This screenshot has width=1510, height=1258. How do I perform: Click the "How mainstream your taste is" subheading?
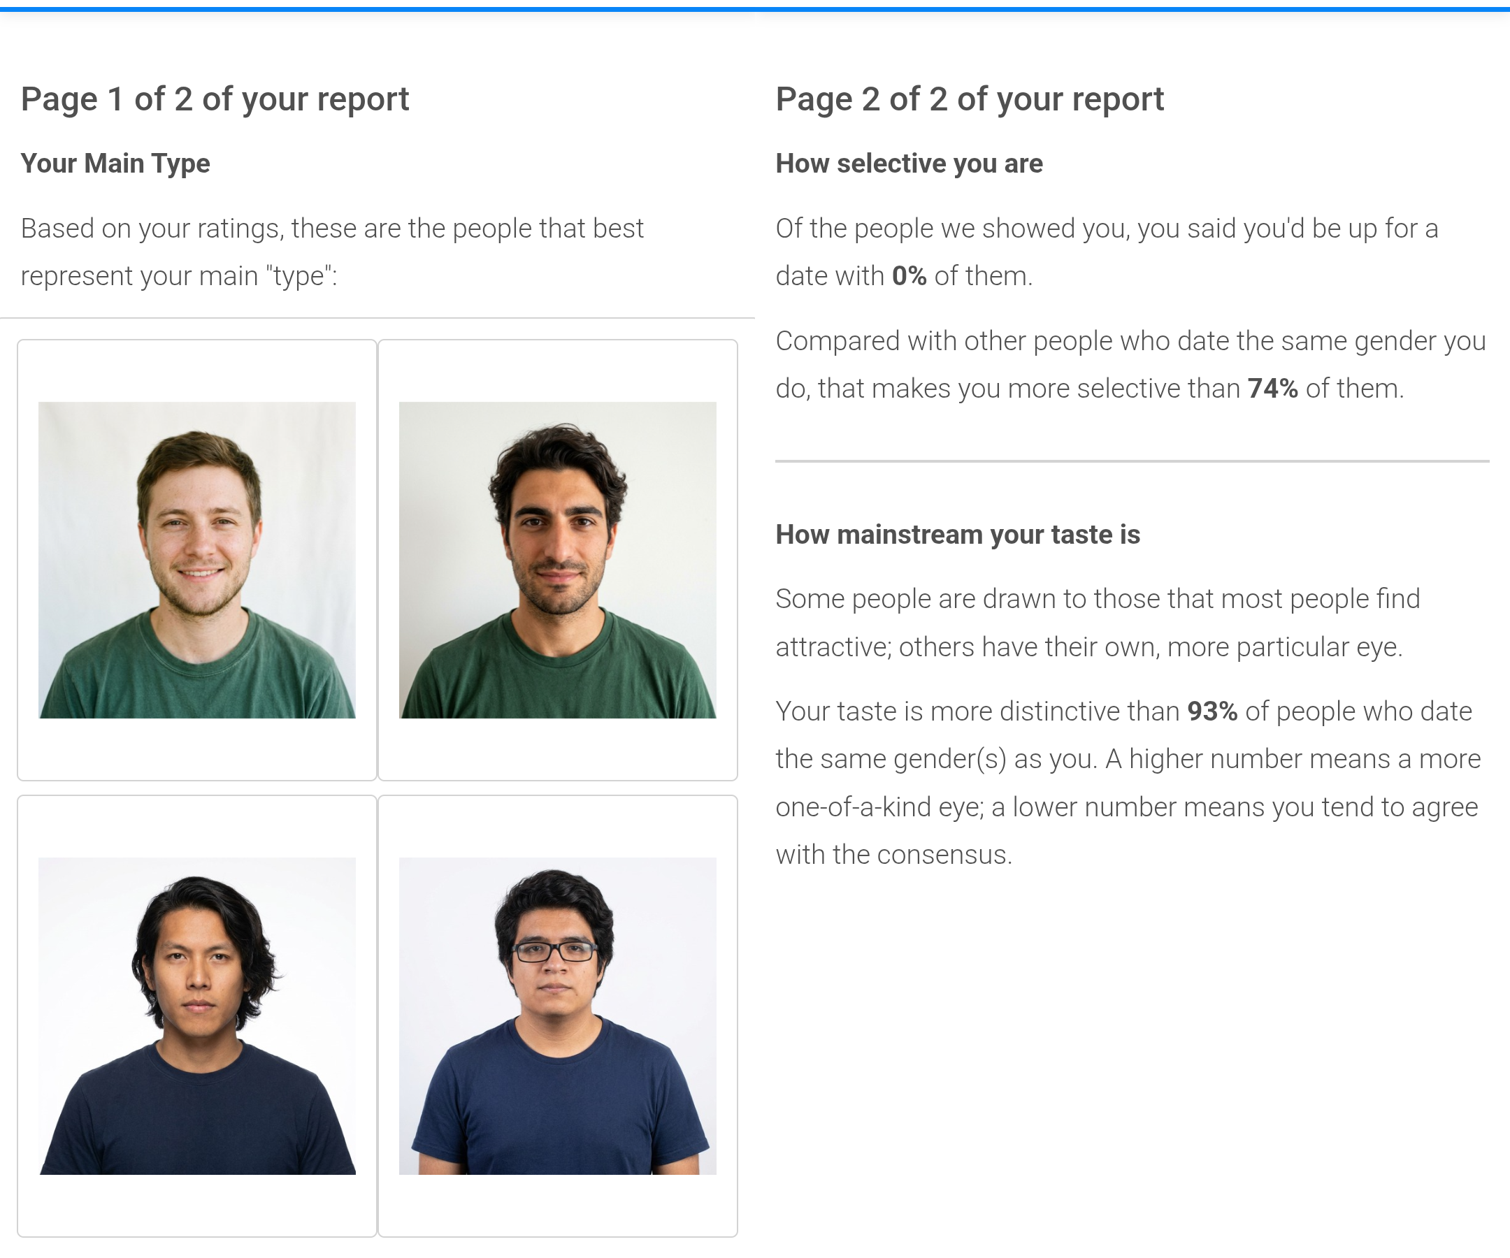pyautogui.click(x=958, y=534)
